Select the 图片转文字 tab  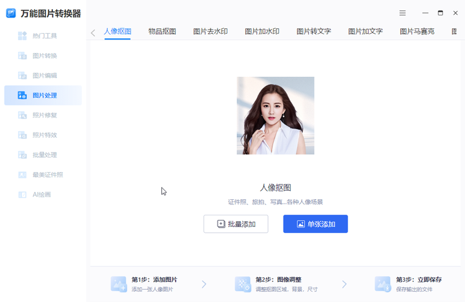(x=314, y=32)
